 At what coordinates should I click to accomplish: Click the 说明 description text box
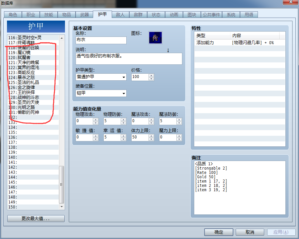[x=129, y=59]
